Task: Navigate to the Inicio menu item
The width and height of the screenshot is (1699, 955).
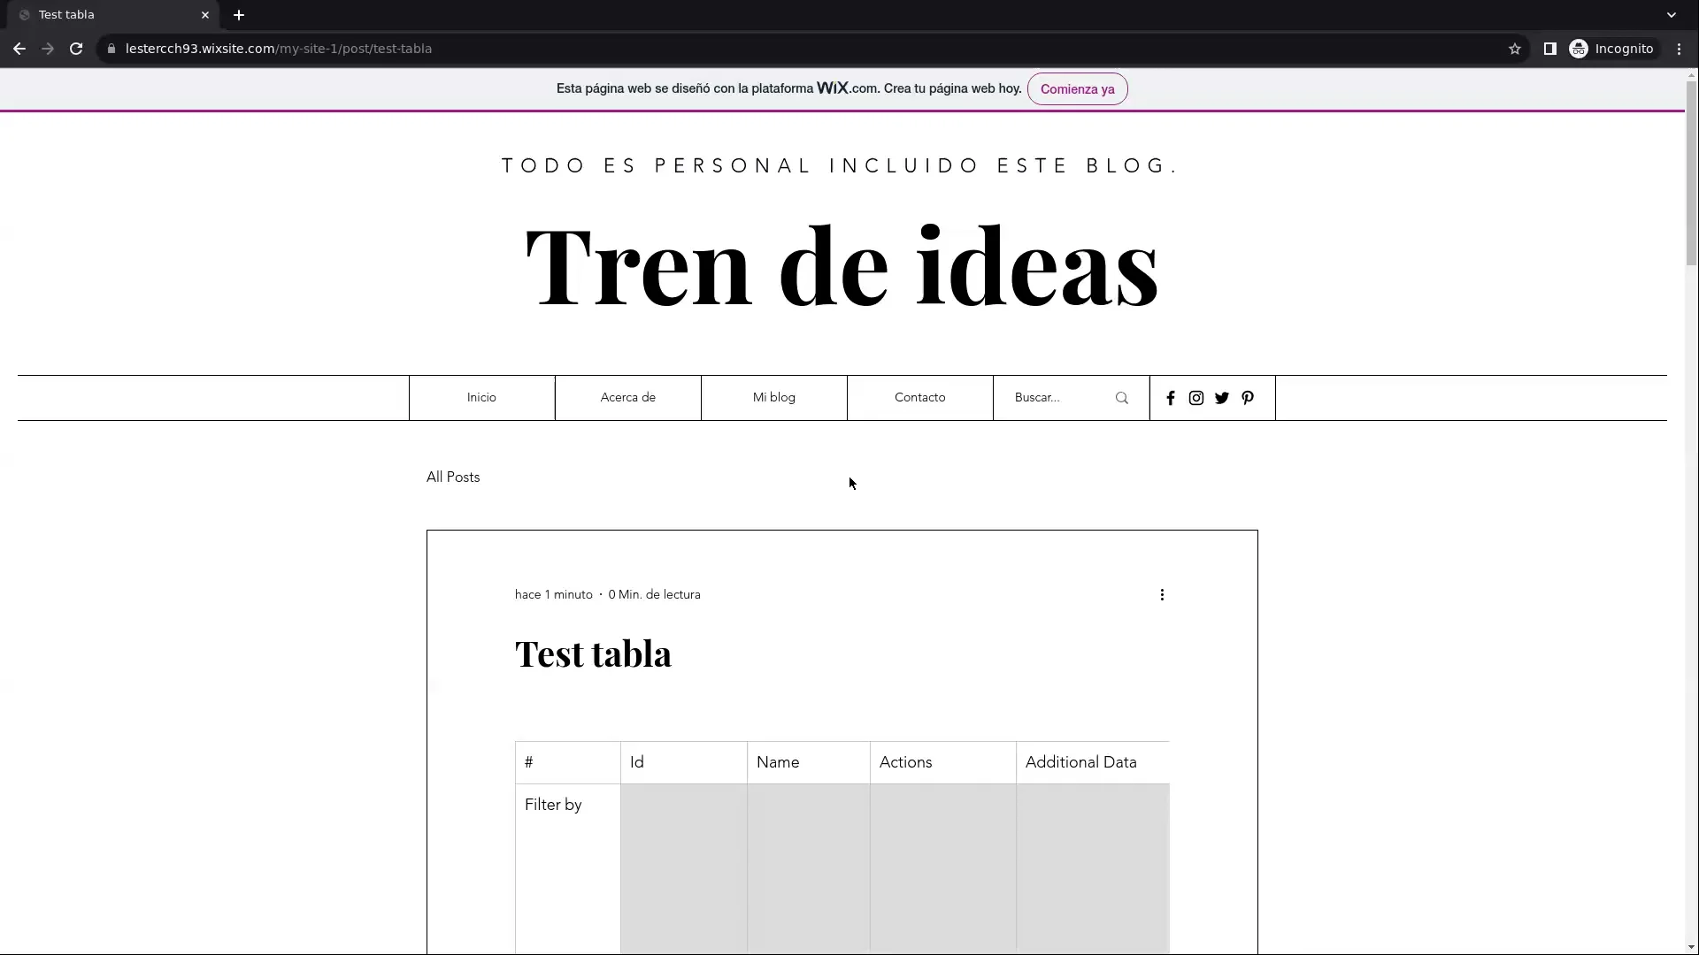Action: (x=482, y=398)
